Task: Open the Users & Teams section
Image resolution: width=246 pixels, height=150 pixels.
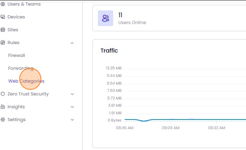Action: click(x=24, y=4)
